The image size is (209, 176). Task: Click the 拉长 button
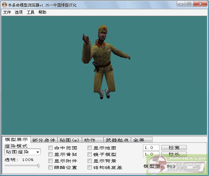point(173,154)
